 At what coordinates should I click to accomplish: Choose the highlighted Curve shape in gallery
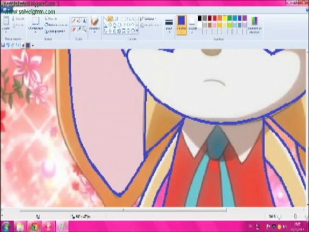(110, 19)
